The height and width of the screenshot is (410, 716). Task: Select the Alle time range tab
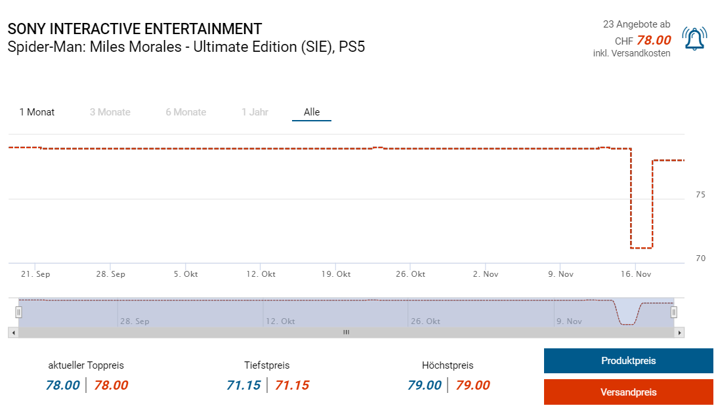pyautogui.click(x=312, y=112)
